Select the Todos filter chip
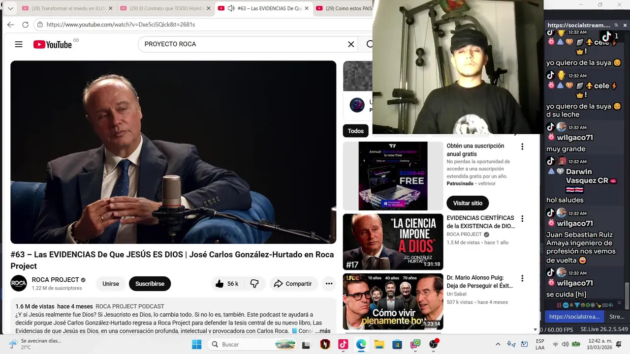 355,131
